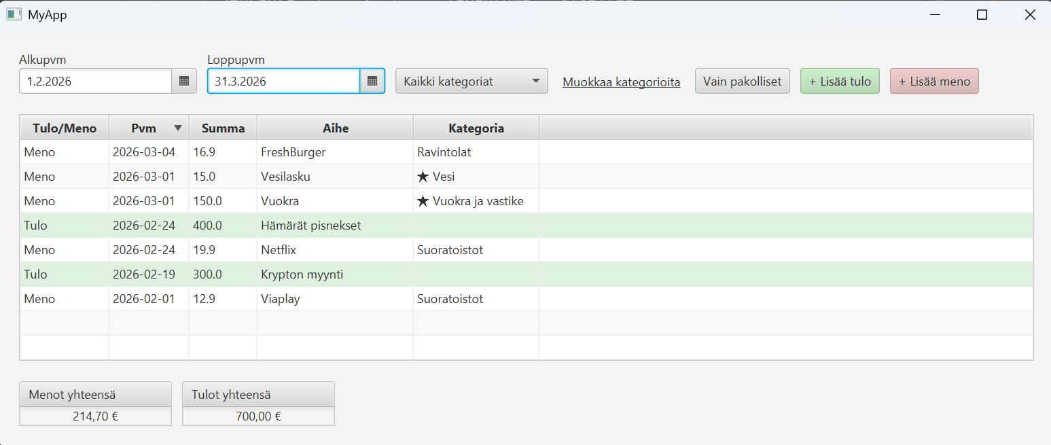Click the MyApp window title icon

point(14,14)
